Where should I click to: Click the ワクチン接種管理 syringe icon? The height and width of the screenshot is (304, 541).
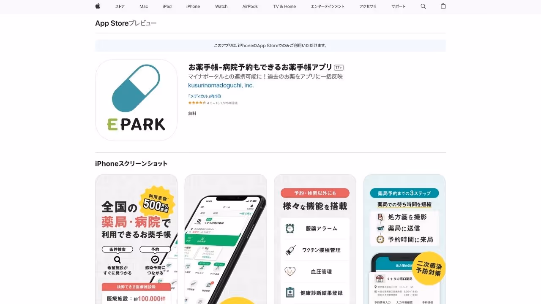pos(290,250)
